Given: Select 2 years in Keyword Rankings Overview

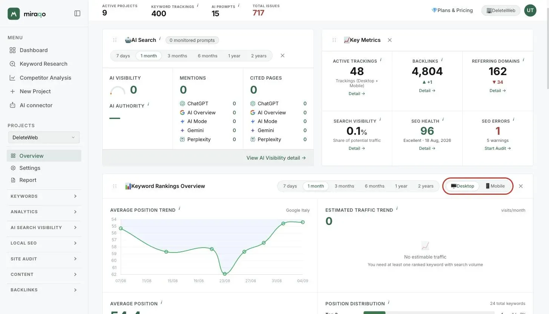Looking at the screenshot, I should point(426,186).
